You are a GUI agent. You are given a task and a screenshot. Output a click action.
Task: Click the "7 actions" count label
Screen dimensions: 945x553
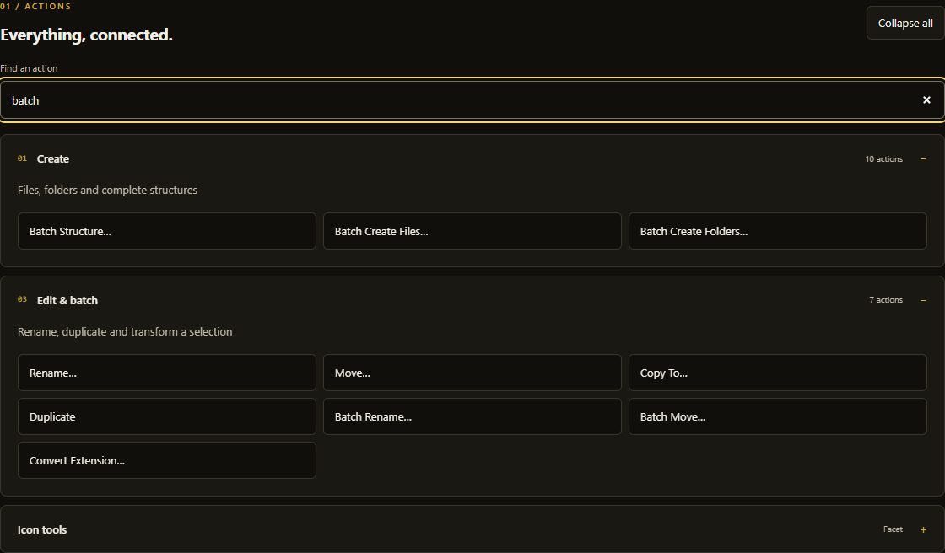point(886,300)
